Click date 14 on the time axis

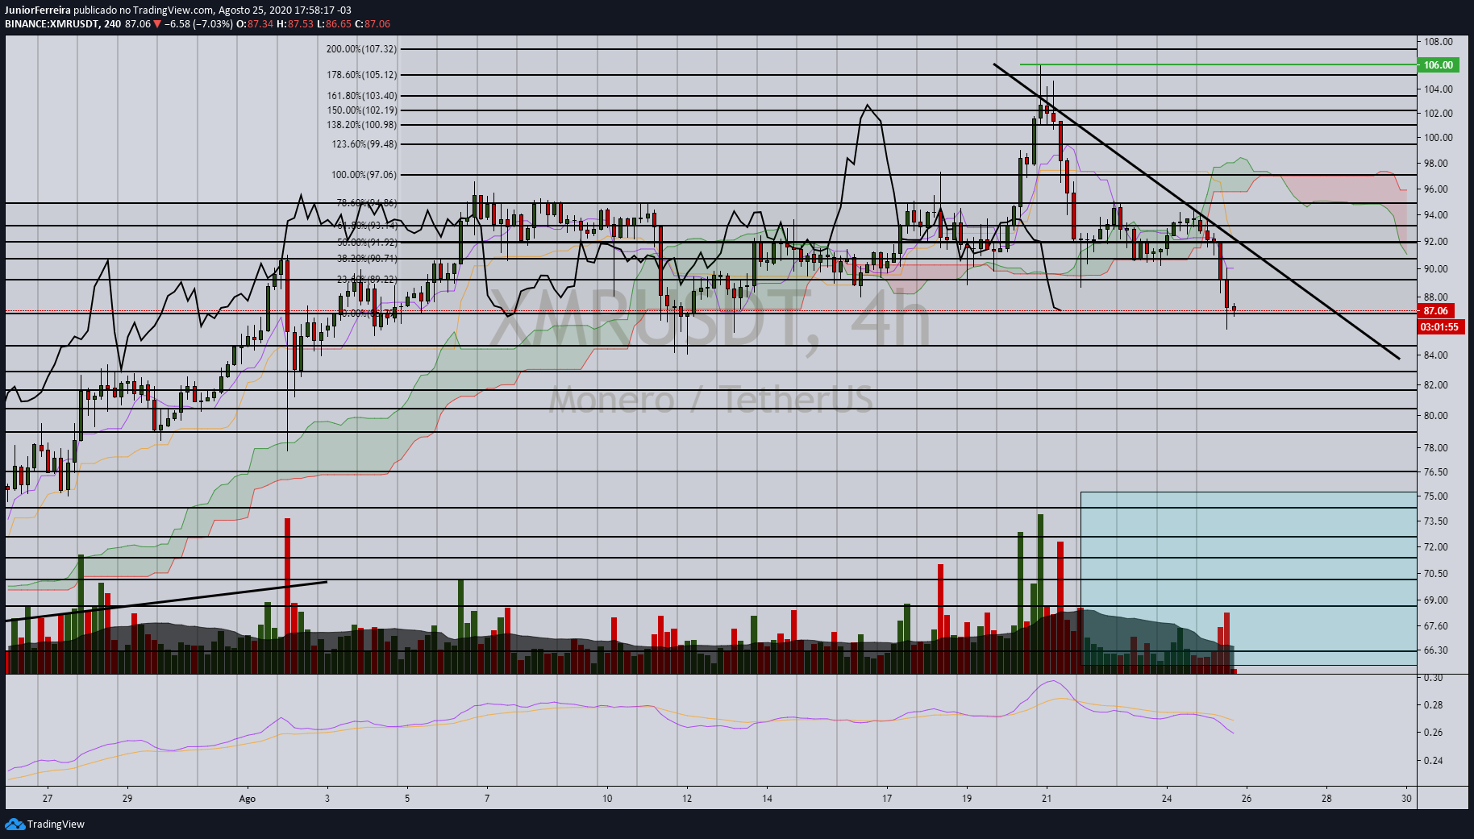pyautogui.click(x=767, y=799)
